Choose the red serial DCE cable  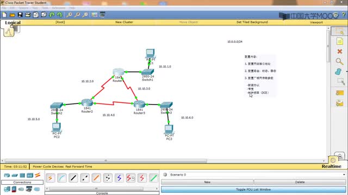[x=130, y=178]
